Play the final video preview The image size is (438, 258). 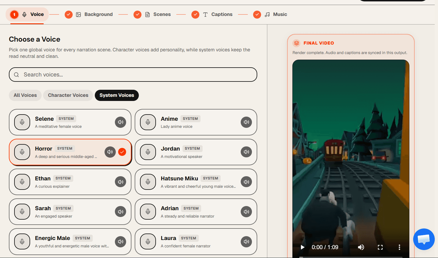pos(302,247)
